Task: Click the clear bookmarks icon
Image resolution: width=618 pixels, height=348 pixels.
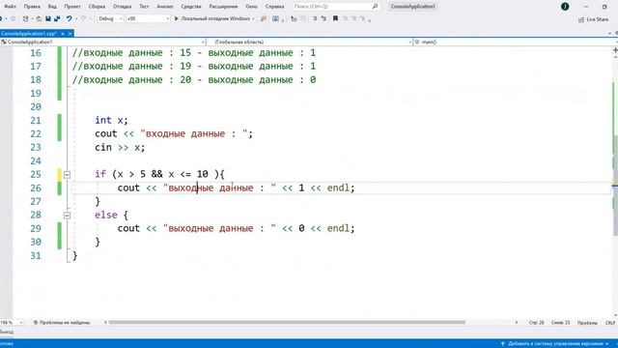Action: [x=363, y=18]
